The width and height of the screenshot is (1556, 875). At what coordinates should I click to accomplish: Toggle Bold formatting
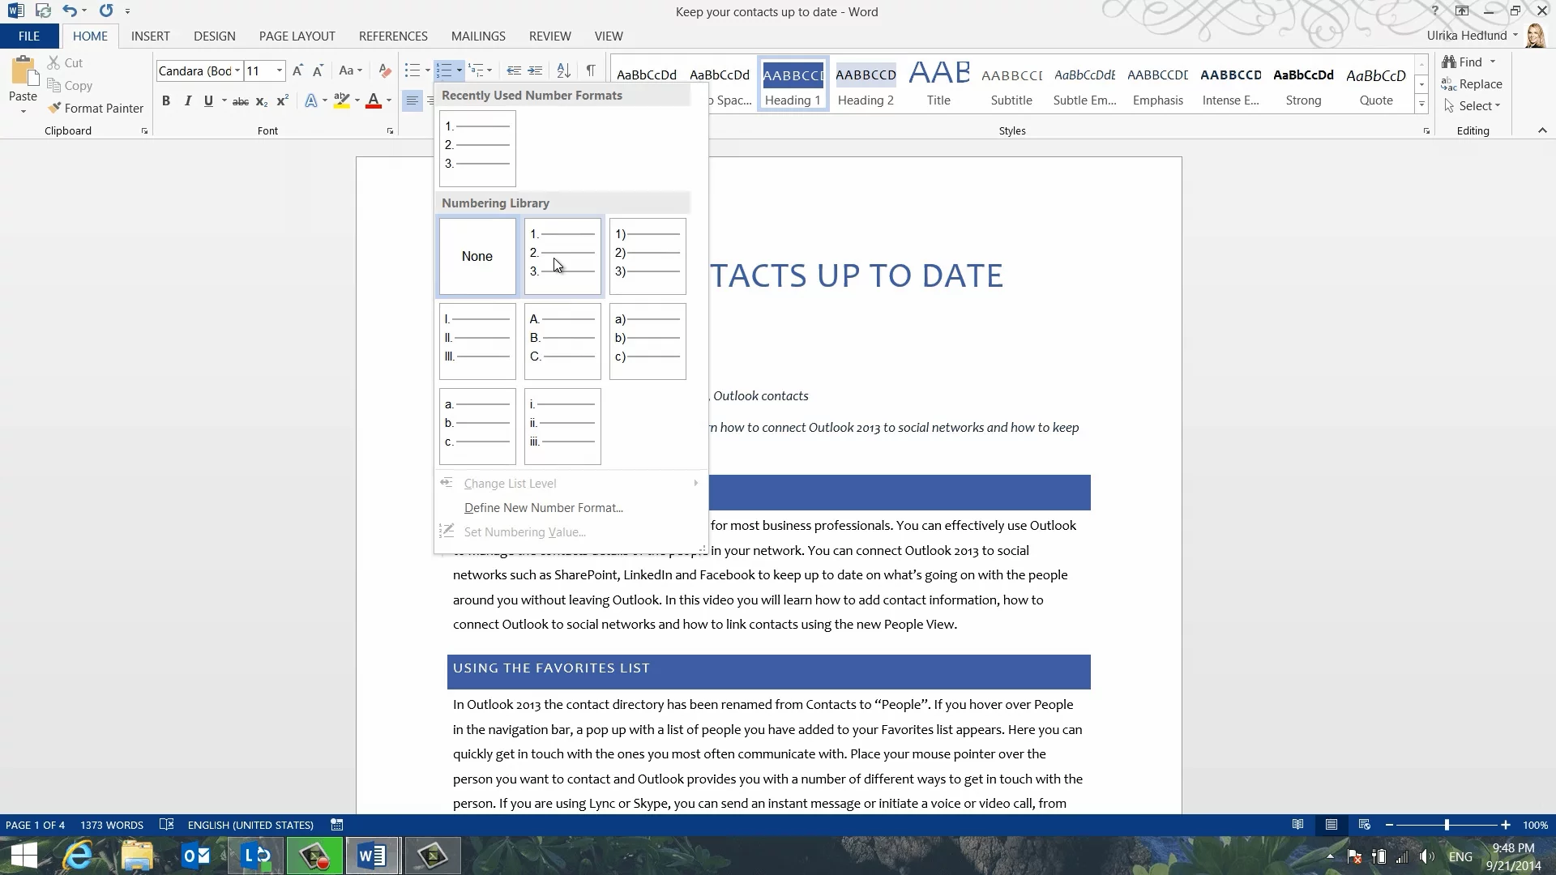point(166,101)
